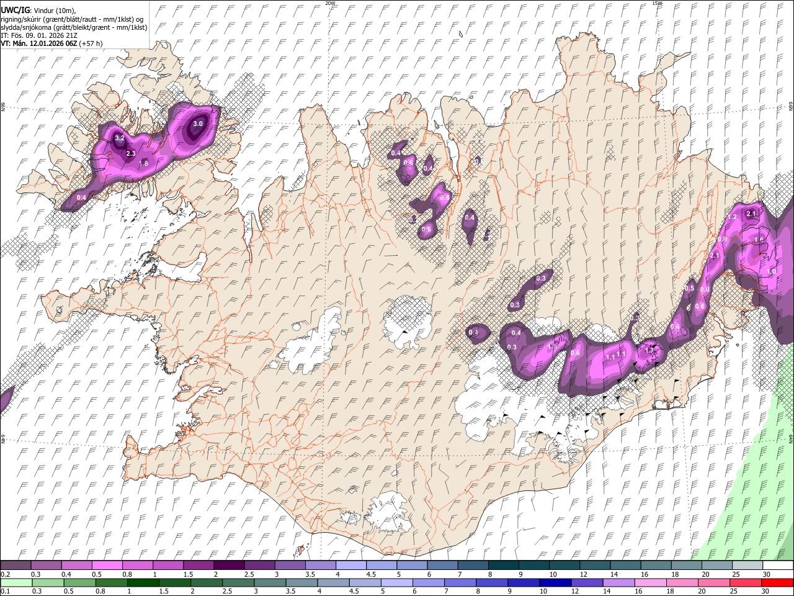Click the 1.0 value at the far east edge
This screenshot has width=794, height=596.
pyautogui.click(x=772, y=272)
